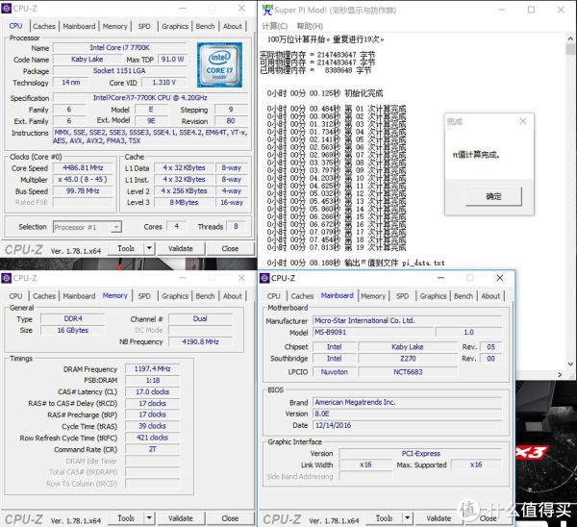This screenshot has height=527, width=577.
Task: Click the Intel Core i7 logo badge
Action: tap(219, 64)
